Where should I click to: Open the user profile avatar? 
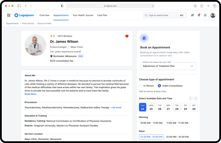213,15
